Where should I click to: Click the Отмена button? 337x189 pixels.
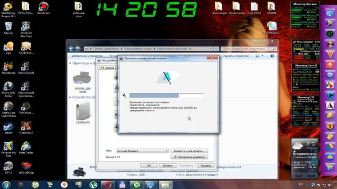click(167, 166)
